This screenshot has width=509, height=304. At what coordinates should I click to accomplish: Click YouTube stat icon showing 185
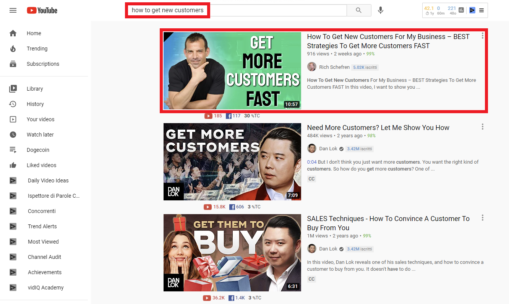point(208,116)
